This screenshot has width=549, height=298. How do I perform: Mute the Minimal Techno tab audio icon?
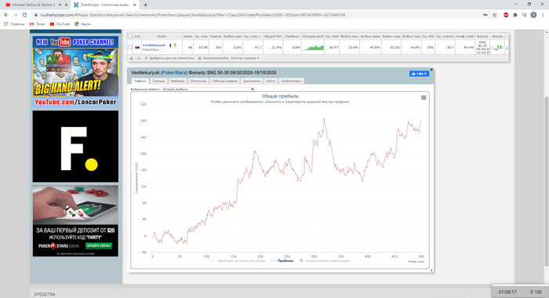pyautogui.click(x=60, y=5)
